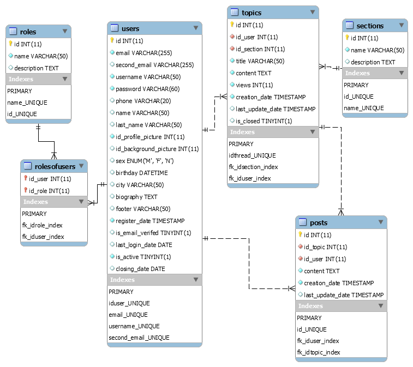Click diamond icon next to roles name

coord(10,56)
